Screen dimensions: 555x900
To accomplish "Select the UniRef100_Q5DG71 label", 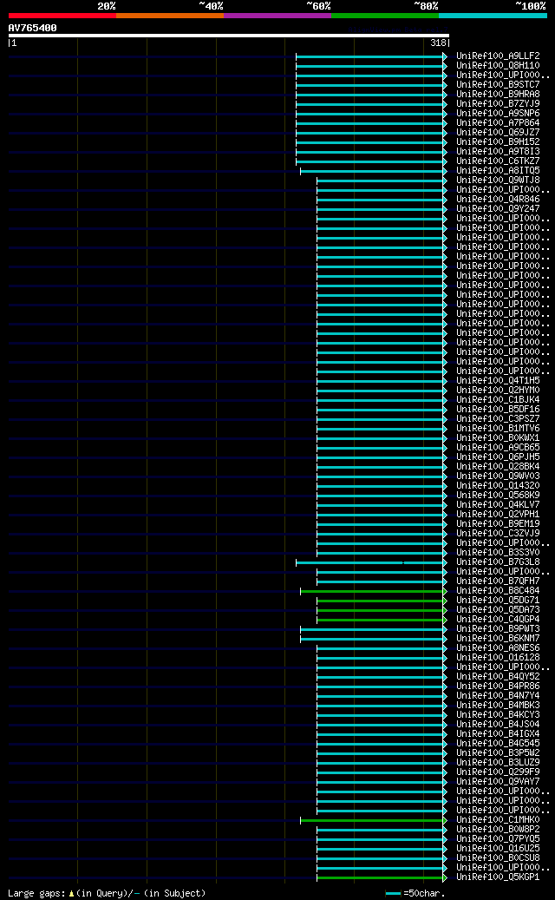I will click(x=498, y=600).
